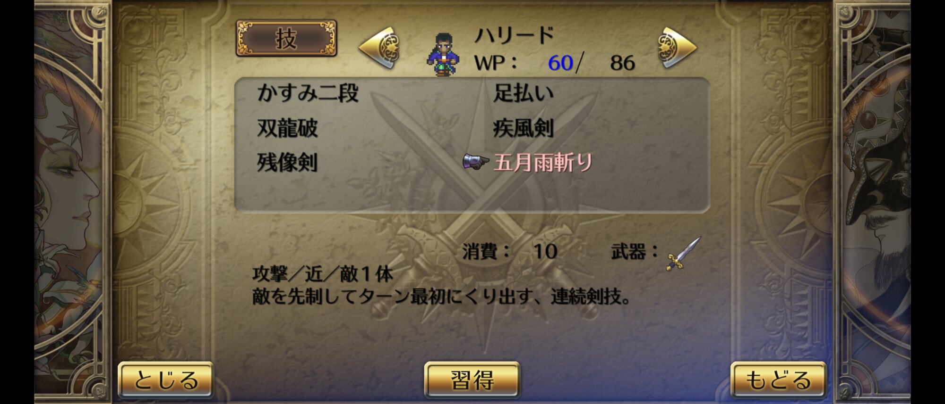
Task: Select the skill 足払い
Action: pos(523,93)
